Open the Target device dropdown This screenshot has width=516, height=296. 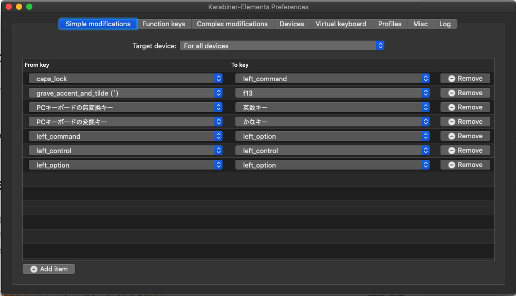tap(282, 46)
